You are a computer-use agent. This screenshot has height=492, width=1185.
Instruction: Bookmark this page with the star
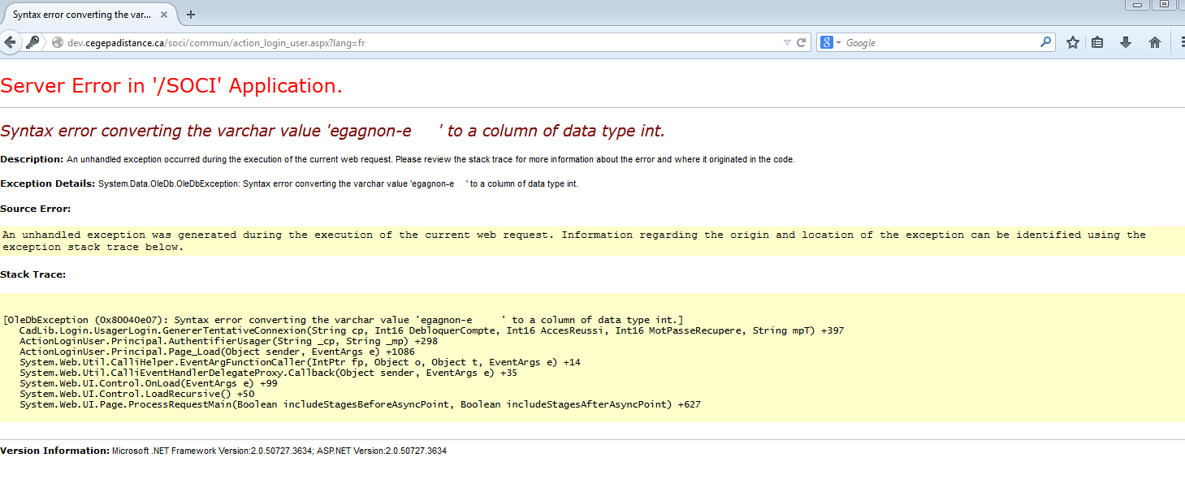(1073, 42)
